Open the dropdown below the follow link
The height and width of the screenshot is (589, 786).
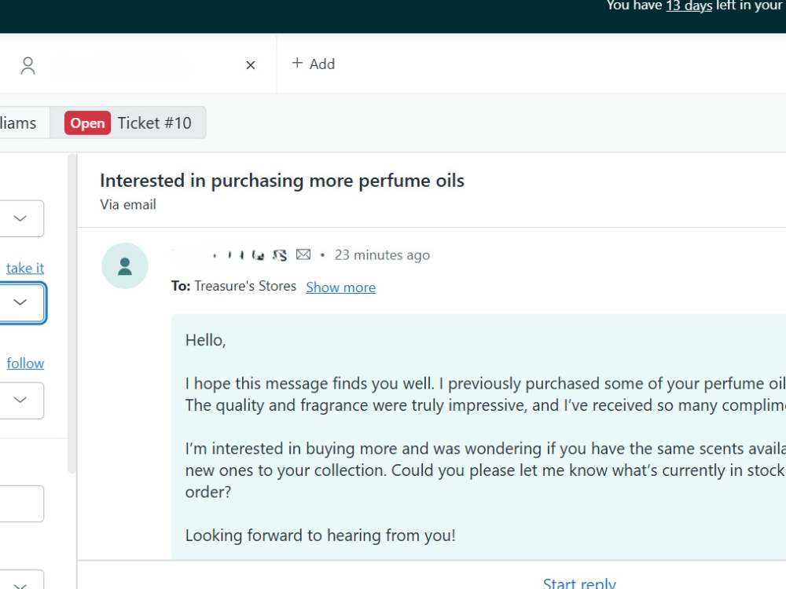pyautogui.click(x=21, y=401)
